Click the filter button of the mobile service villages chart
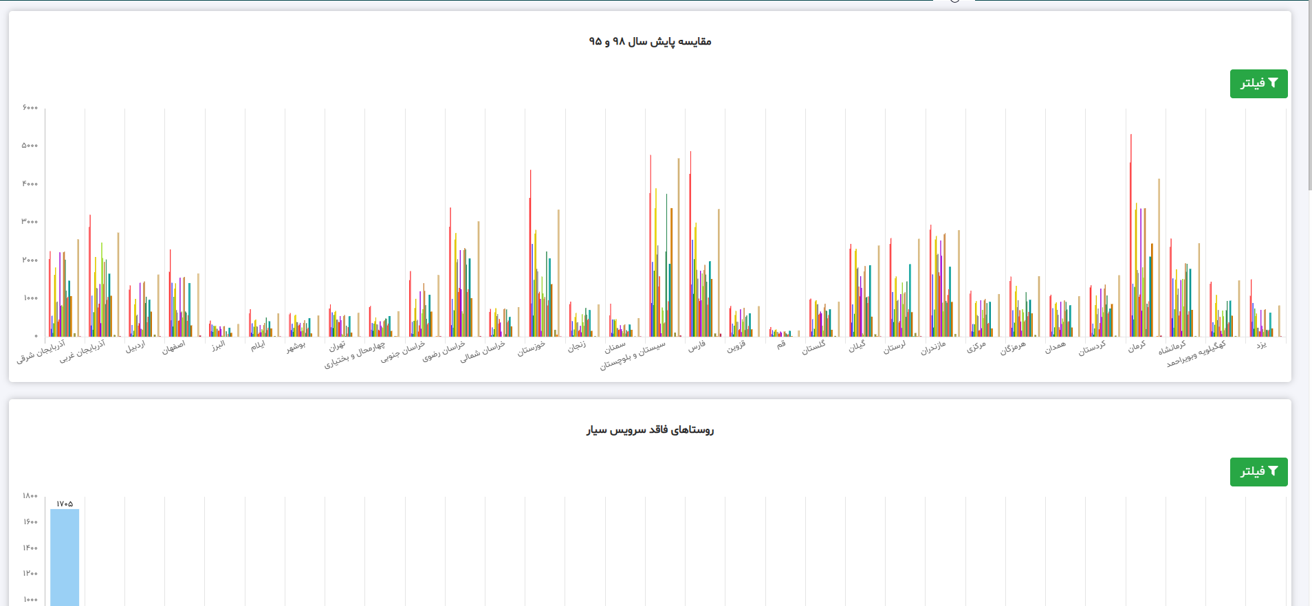Viewport: 1312px width, 606px height. (1258, 472)
